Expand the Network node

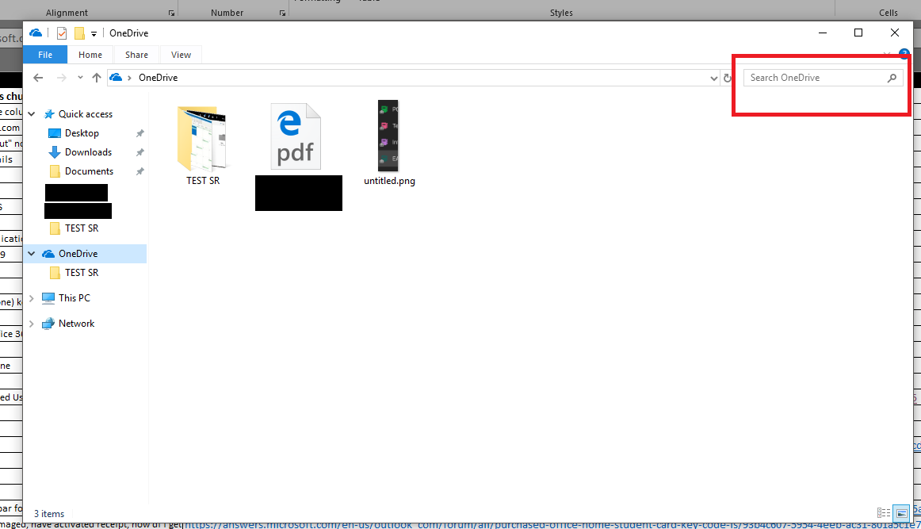point(32,324)
